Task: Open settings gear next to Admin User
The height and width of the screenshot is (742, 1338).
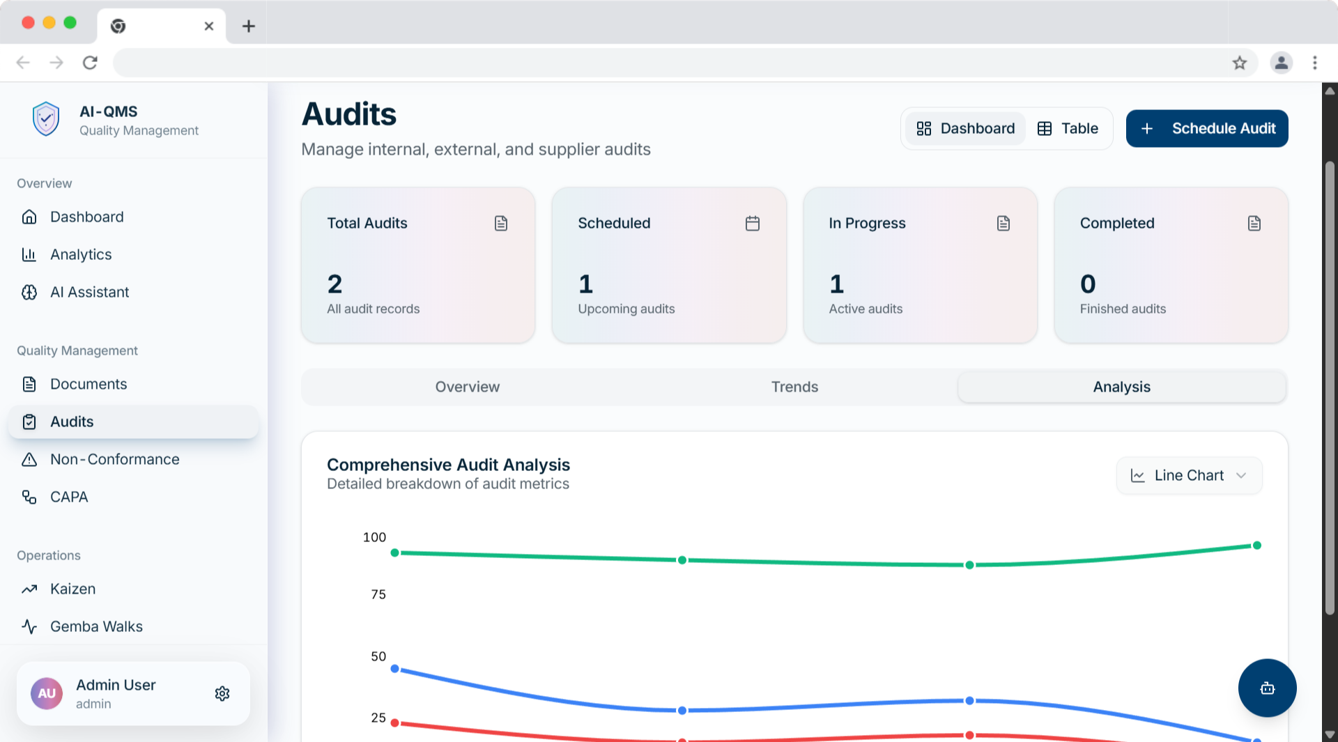Action: tap(222, 693)
